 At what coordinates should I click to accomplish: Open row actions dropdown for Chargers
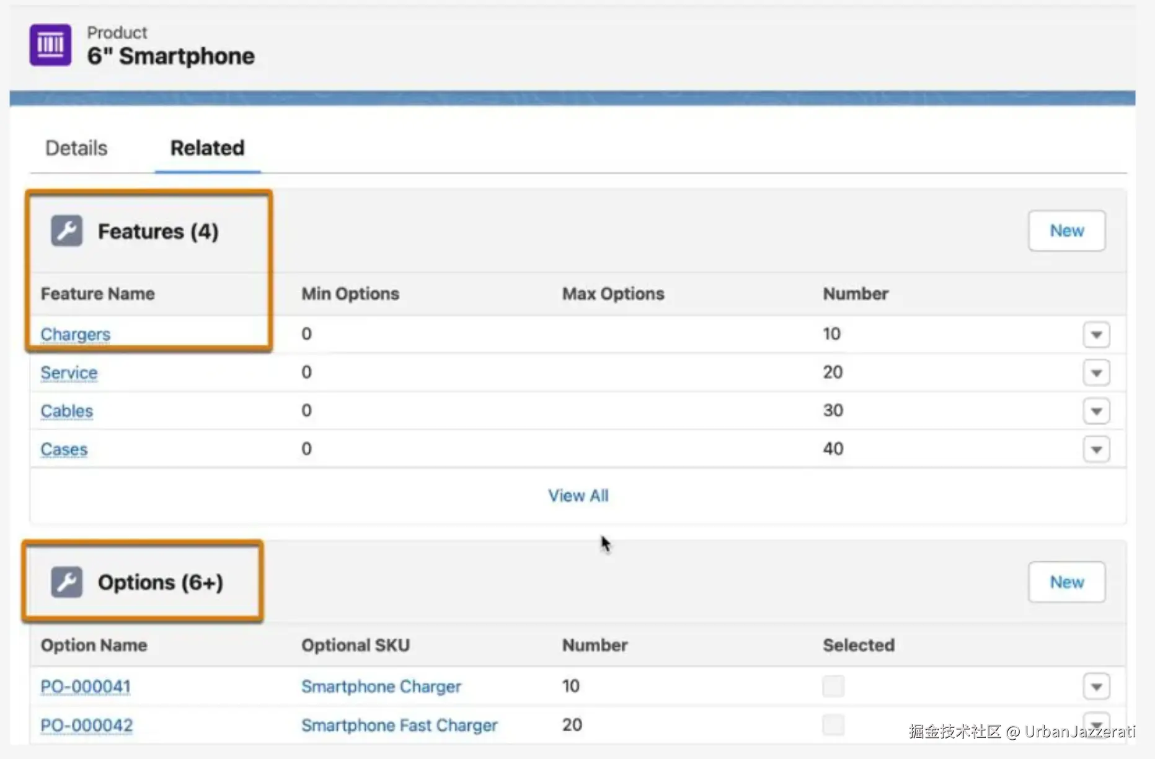tap(1095, 335)
